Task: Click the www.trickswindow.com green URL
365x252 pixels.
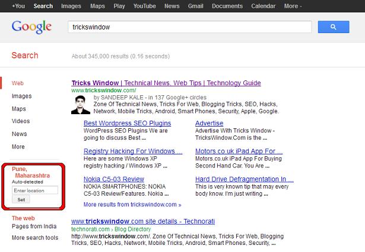Action: coord(104,91)
